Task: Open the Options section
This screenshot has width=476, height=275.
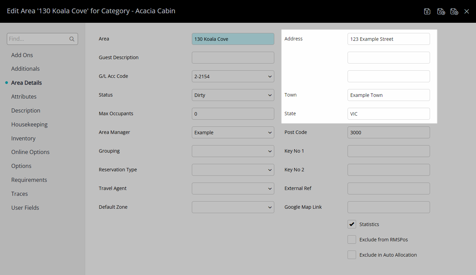Action: coord(21,166)
